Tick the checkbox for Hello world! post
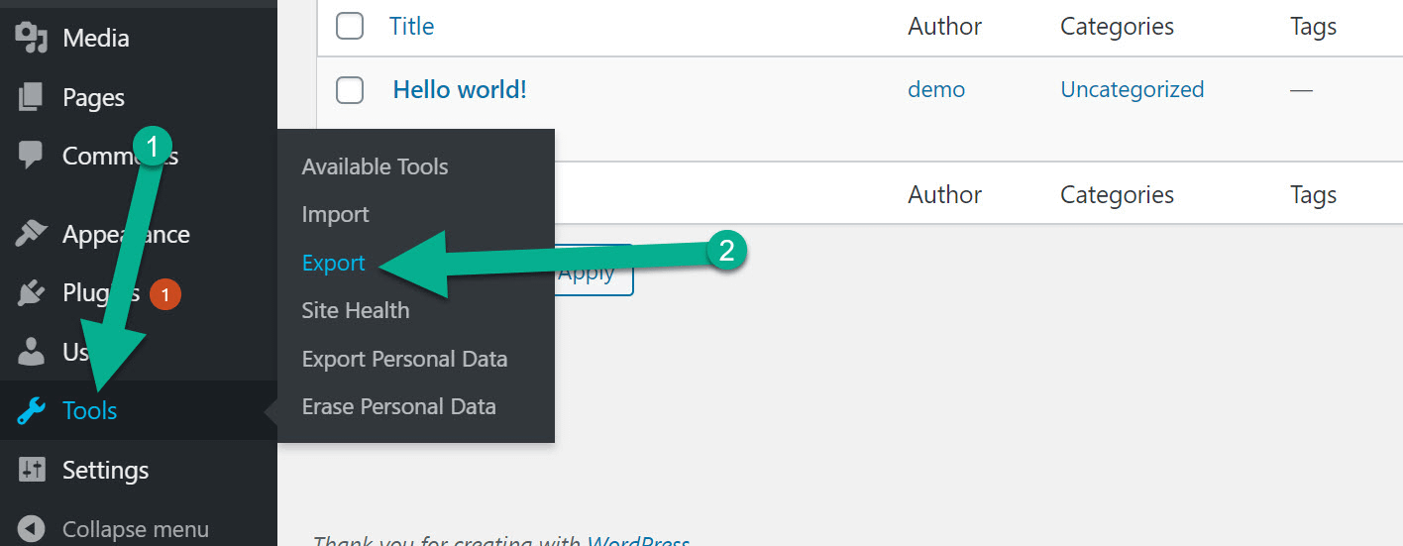This screenshot has height=546, width=1403. [350, 90]
